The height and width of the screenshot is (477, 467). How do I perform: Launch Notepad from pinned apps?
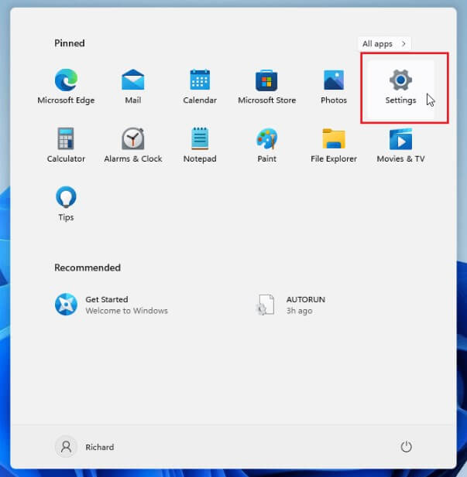[x=200, y=145]
